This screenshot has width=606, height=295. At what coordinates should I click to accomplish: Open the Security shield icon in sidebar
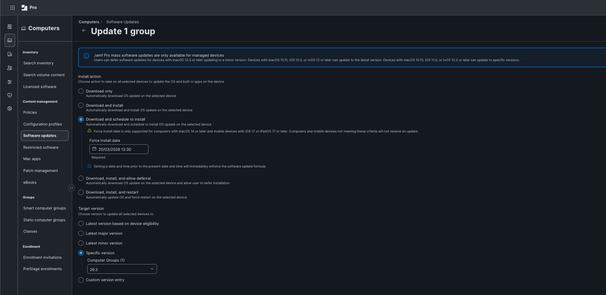click(x=9, y=95)
